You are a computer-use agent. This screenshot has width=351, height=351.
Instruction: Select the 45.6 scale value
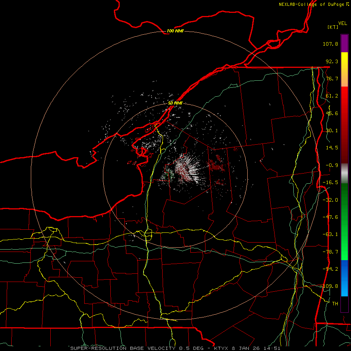[x=332, y=113]
